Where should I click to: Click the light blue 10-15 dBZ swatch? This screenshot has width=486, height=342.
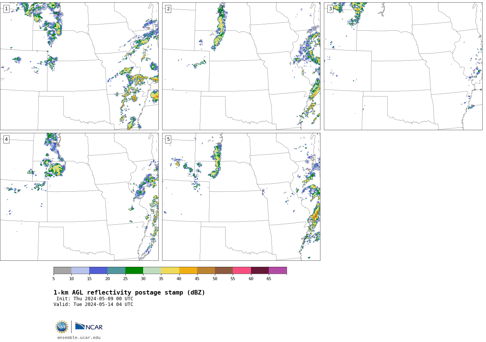80,270
